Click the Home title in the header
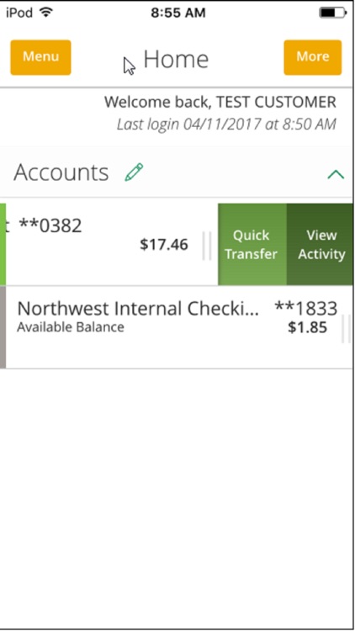355x631 pixels. pos(176,59)
